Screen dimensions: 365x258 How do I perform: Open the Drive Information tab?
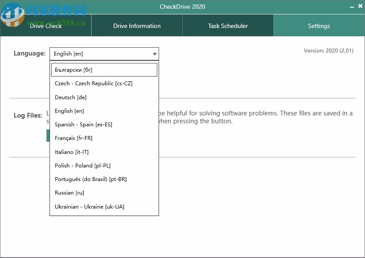(x=137, y=26)
